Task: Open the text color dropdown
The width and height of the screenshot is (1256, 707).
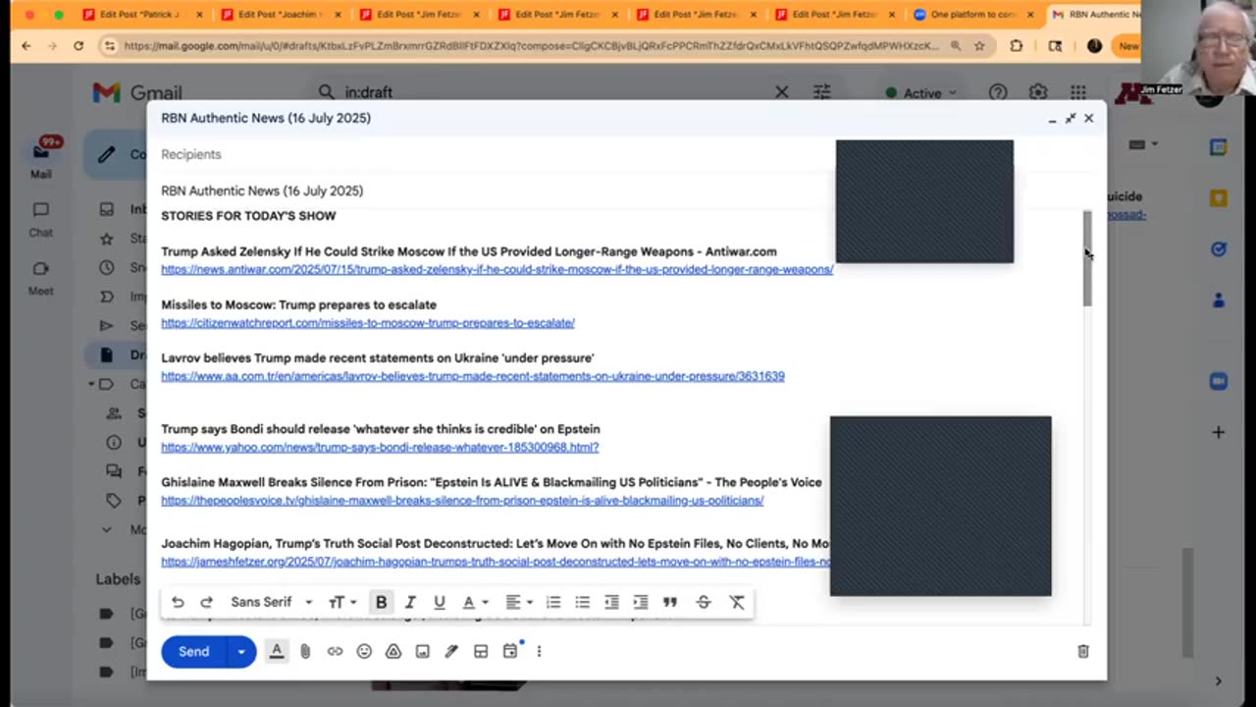Action: [475, 602]
